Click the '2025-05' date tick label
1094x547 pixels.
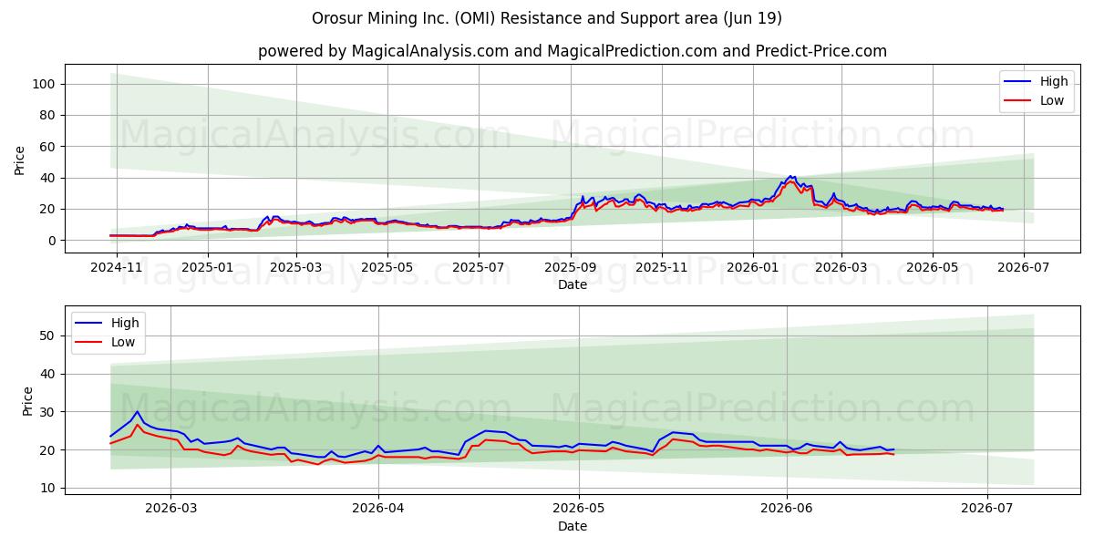point(387,269)
